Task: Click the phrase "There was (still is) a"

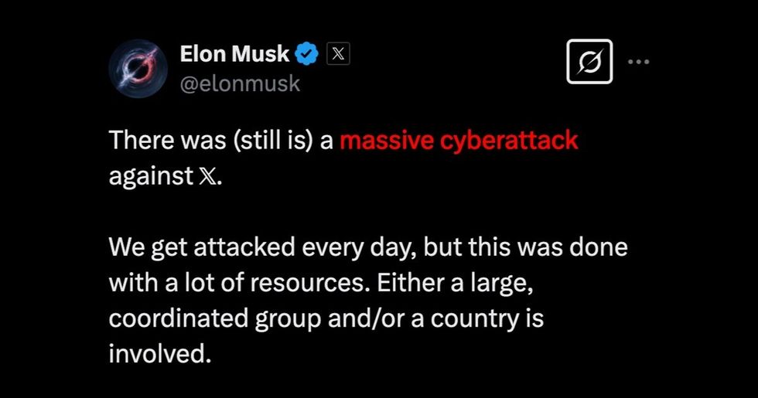Action: [220, 141]
